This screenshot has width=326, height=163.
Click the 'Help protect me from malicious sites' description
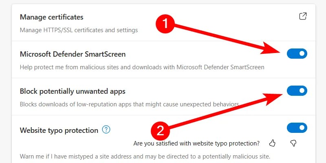click(x=142, y=67)
